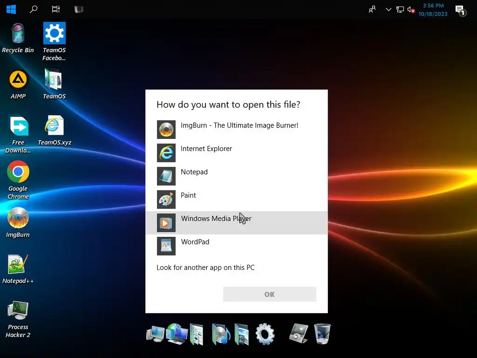Select Process Hacker 2 desktop icon
Image resolution: width=477 pixels, height=358 pixels.
click(x=18, y=319)
